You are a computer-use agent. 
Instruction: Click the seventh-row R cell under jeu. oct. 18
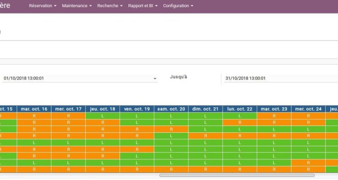(x=103, y=156)
